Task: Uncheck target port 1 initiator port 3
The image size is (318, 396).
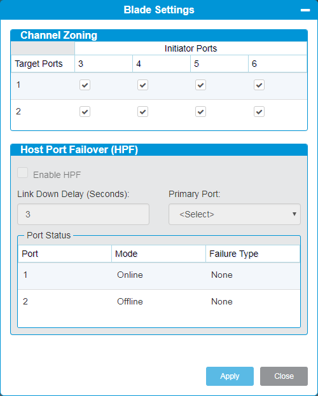Action: click(85, 85)
